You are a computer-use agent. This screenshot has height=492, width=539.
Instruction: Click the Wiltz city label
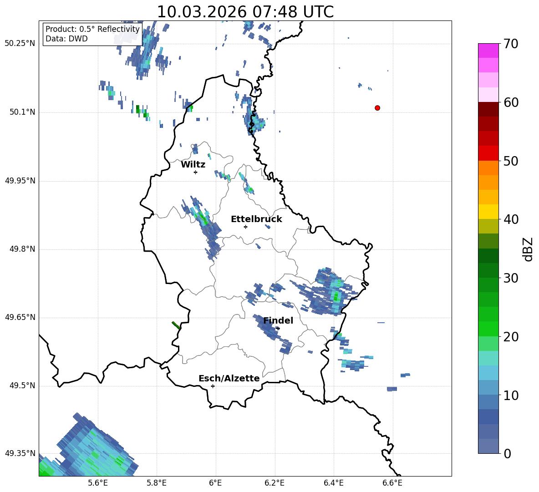(193, 165)
